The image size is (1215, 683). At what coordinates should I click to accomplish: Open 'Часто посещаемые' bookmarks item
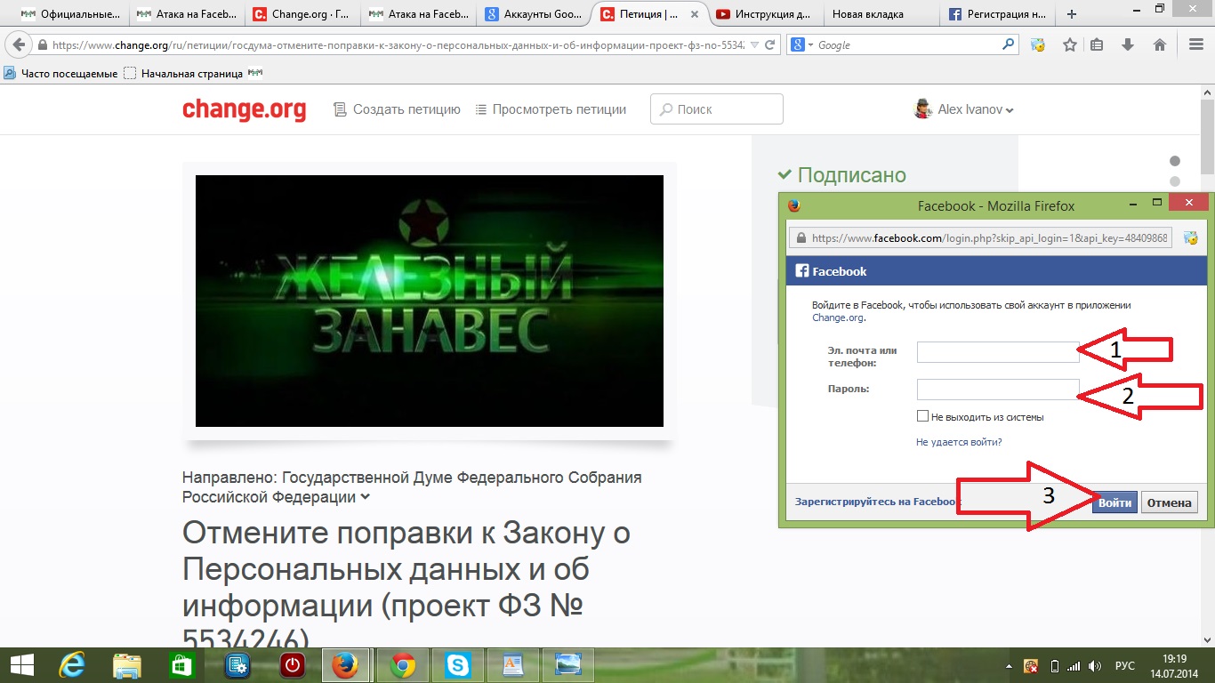[61, 74]
